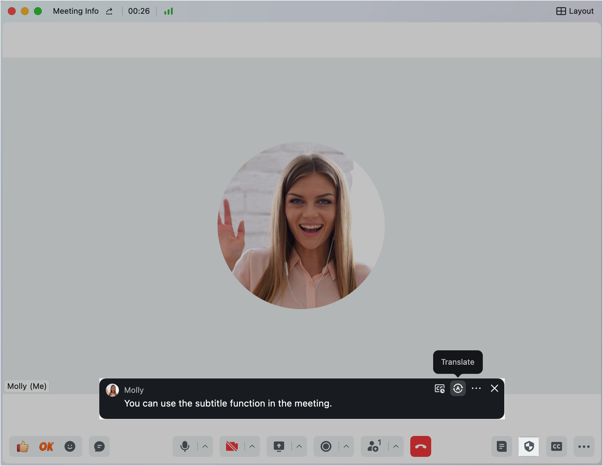The height and width of the screenshot is (466, 603).
Task: Open the participants panel
Action: click(x=373, y=446)
